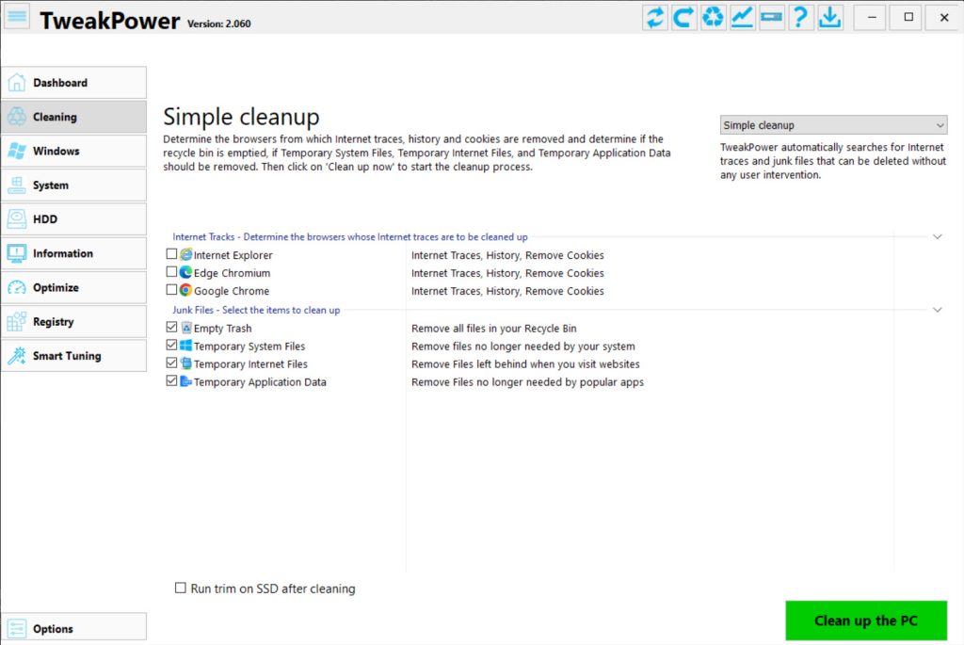The width and height of the screenshot is (964, 645).
Task: Check the Google Chrome checkbox
Action: tap(171, 290)
